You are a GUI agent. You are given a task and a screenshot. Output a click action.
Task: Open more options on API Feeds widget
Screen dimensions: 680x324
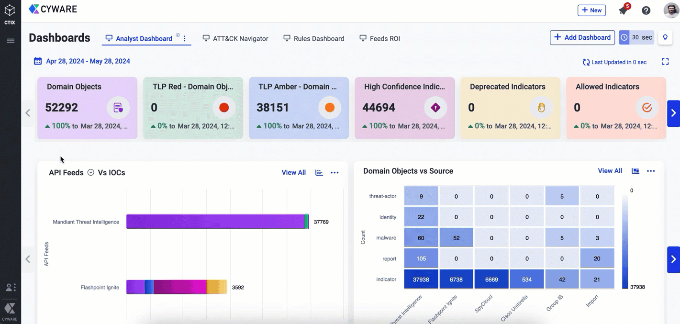pos(334,173)
